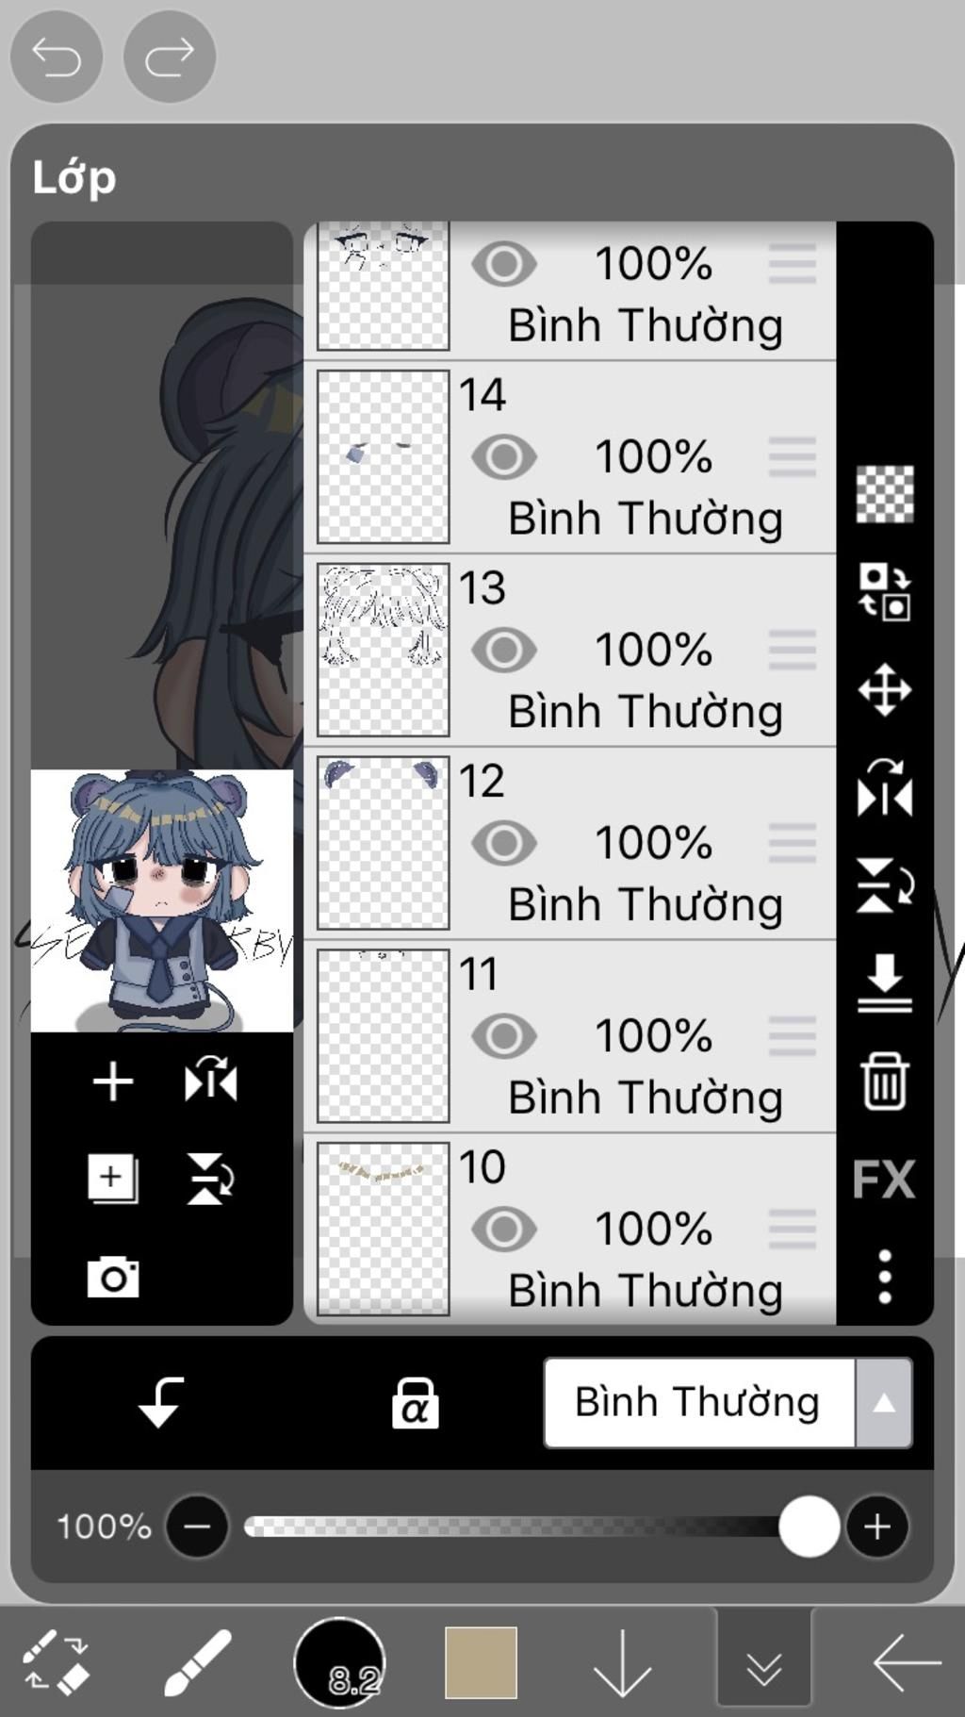Click the redo arrow button
The image size is (965, 1717).
coord(170,57)
